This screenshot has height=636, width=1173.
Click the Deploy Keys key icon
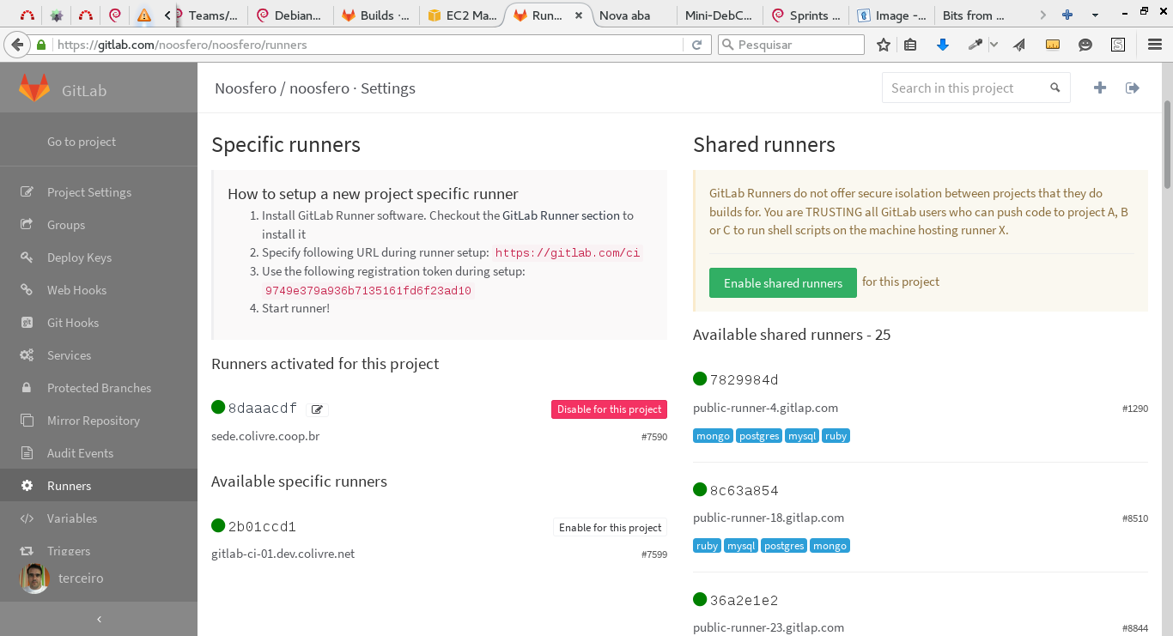27,257
